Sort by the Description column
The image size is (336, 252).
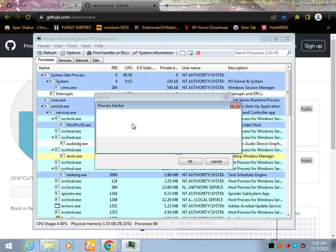point(256,68)
